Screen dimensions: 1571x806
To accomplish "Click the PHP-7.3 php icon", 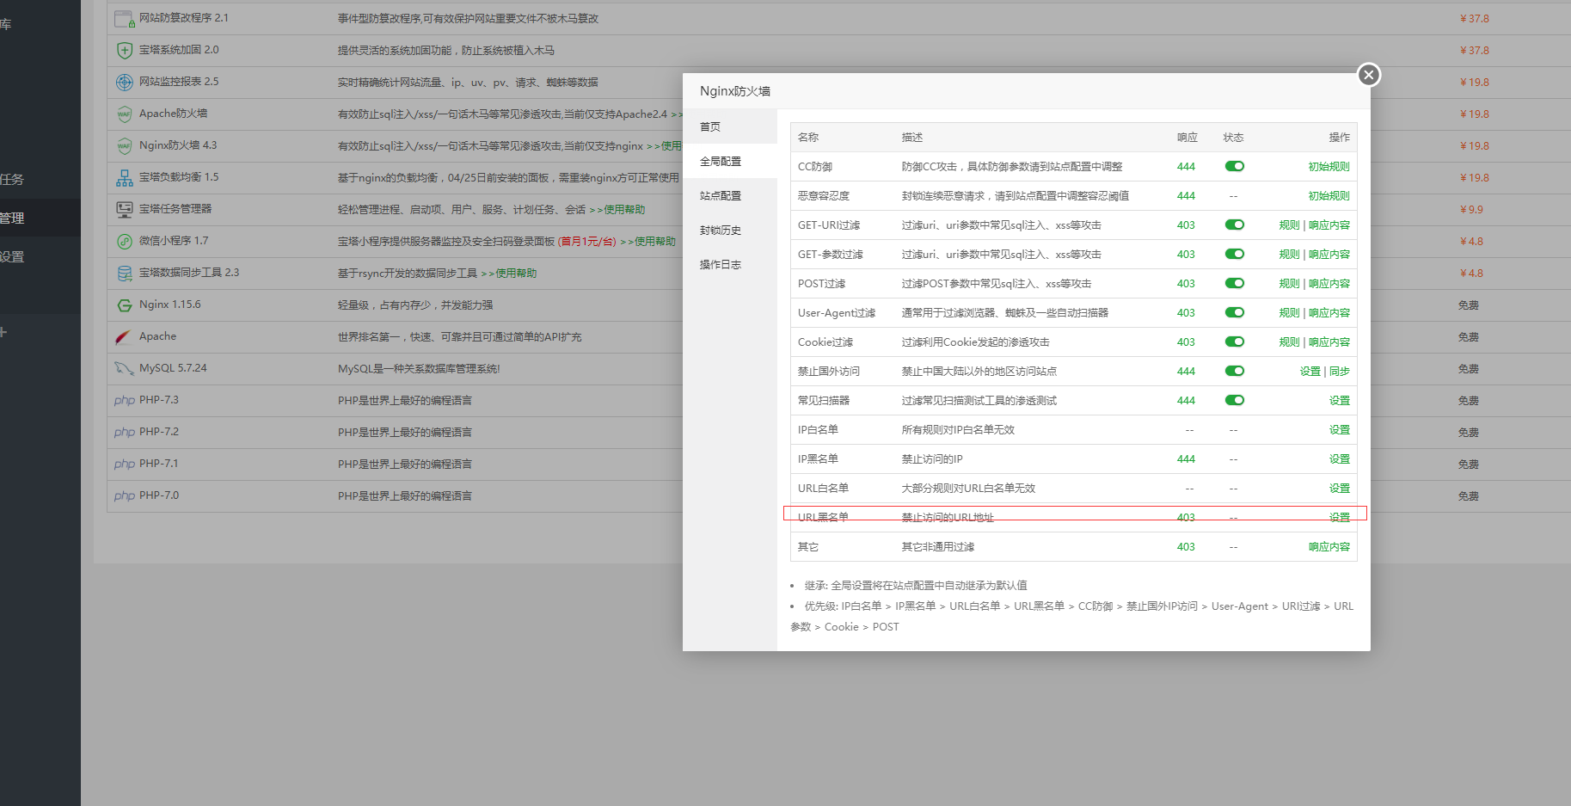I will pyautogui.click(x=125, y=400).
